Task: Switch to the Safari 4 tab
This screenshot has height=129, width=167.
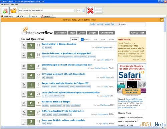Action: coord(21,16)
